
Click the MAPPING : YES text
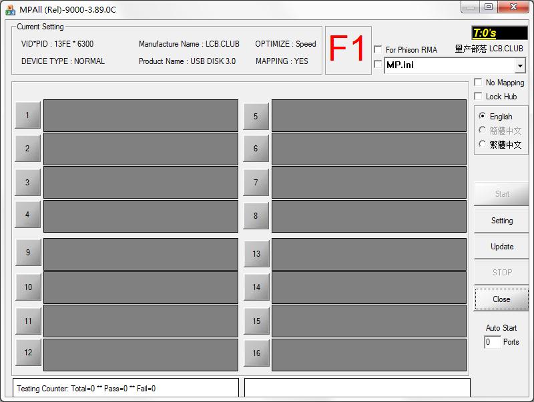click(282, 61)
